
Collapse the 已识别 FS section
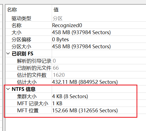click(8, 53)
